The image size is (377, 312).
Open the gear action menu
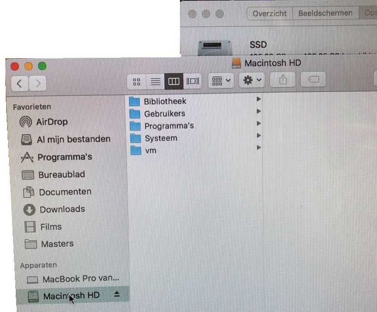252,80
